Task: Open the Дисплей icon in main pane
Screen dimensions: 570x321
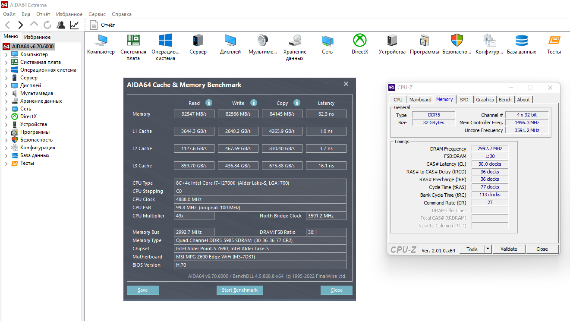Action: pyautogui.click(x=230, y=41)
